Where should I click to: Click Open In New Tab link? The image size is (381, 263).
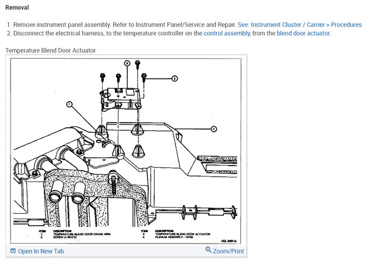coord(41,251)
